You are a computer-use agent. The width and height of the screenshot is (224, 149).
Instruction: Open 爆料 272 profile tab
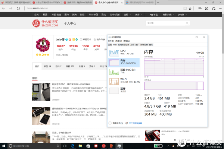(x=70, y=66)
